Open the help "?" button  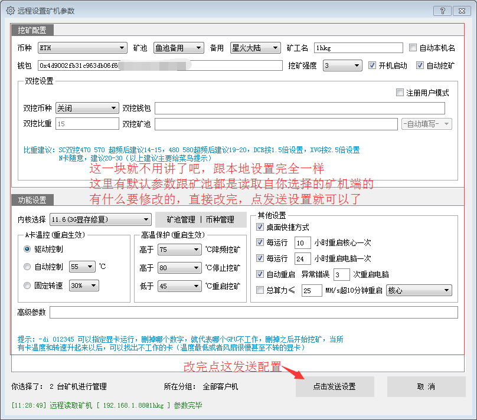(442, 10)
